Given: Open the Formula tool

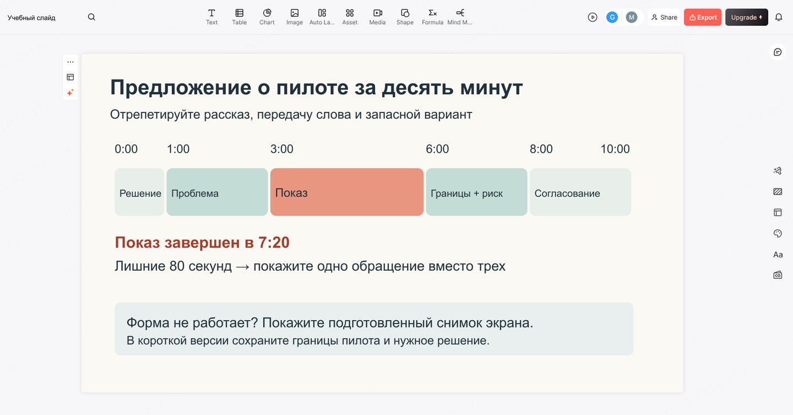Looking at the screenshot, I should [432, 17].
